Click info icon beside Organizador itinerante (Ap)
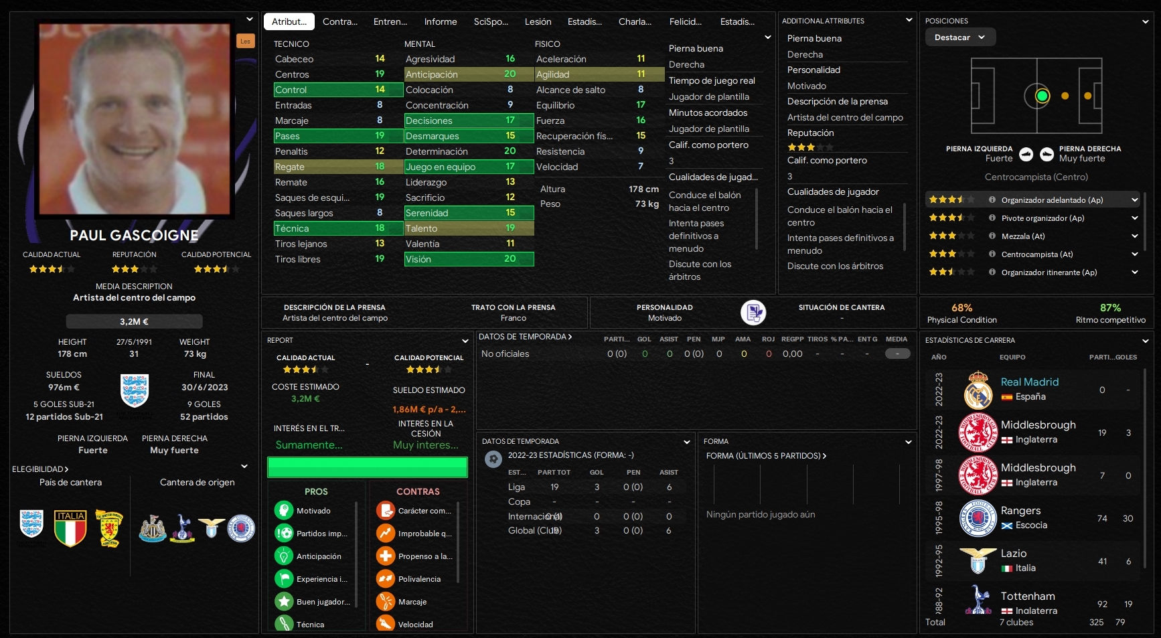 pos(992,272)
